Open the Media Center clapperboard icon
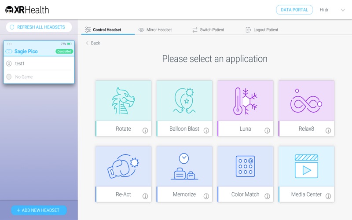Screen dimensions: 352x220 [306, 166]
